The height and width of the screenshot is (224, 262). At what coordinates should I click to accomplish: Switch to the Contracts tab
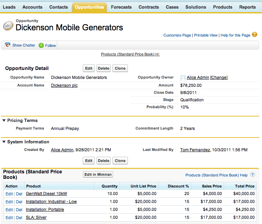pos(149,7)
